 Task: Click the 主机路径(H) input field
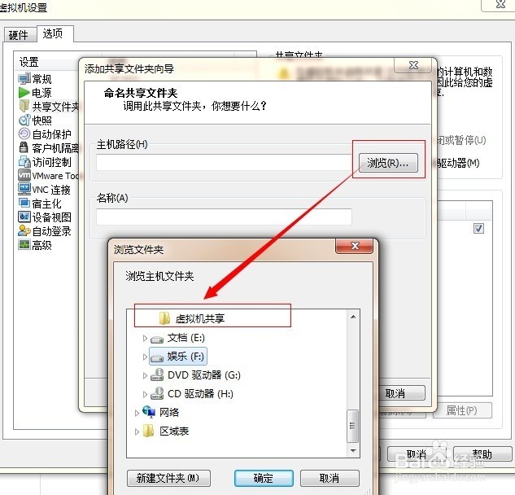tap(224, 162)
